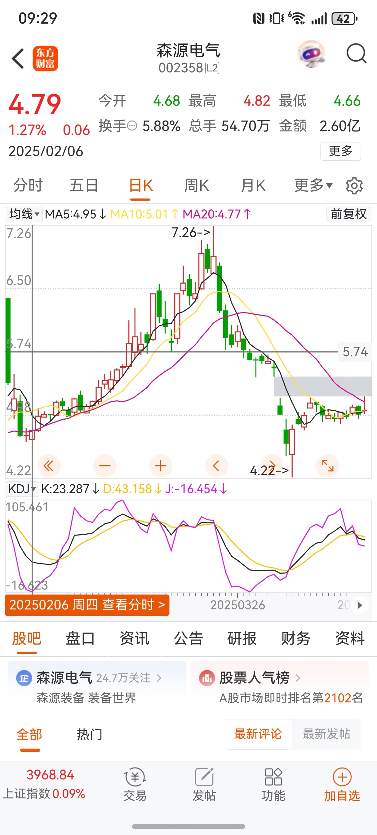
Task: Zoom out chart with minus button
Action: tap(105, 466)
